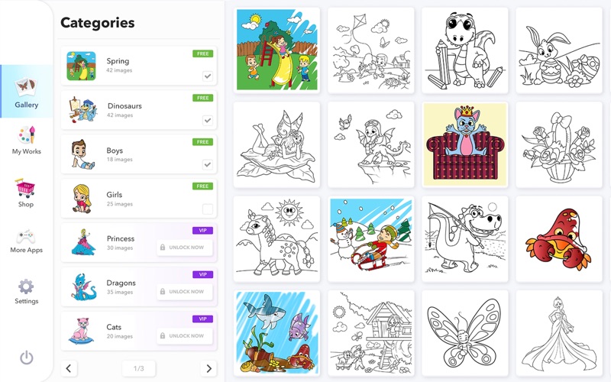Go to next categories page arrow

[209, 368]
